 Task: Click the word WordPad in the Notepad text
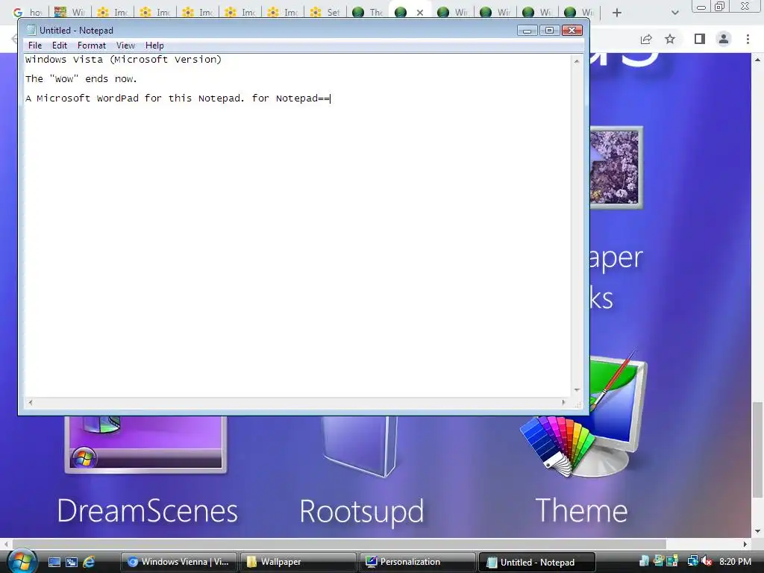117,98
